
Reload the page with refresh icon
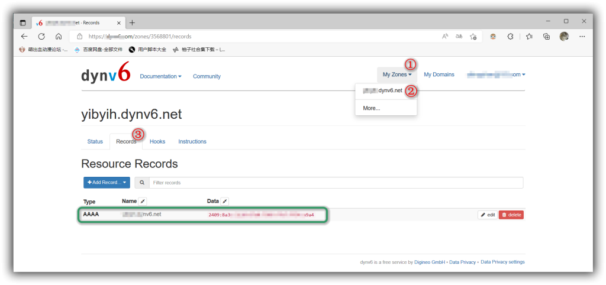[41, 36]
